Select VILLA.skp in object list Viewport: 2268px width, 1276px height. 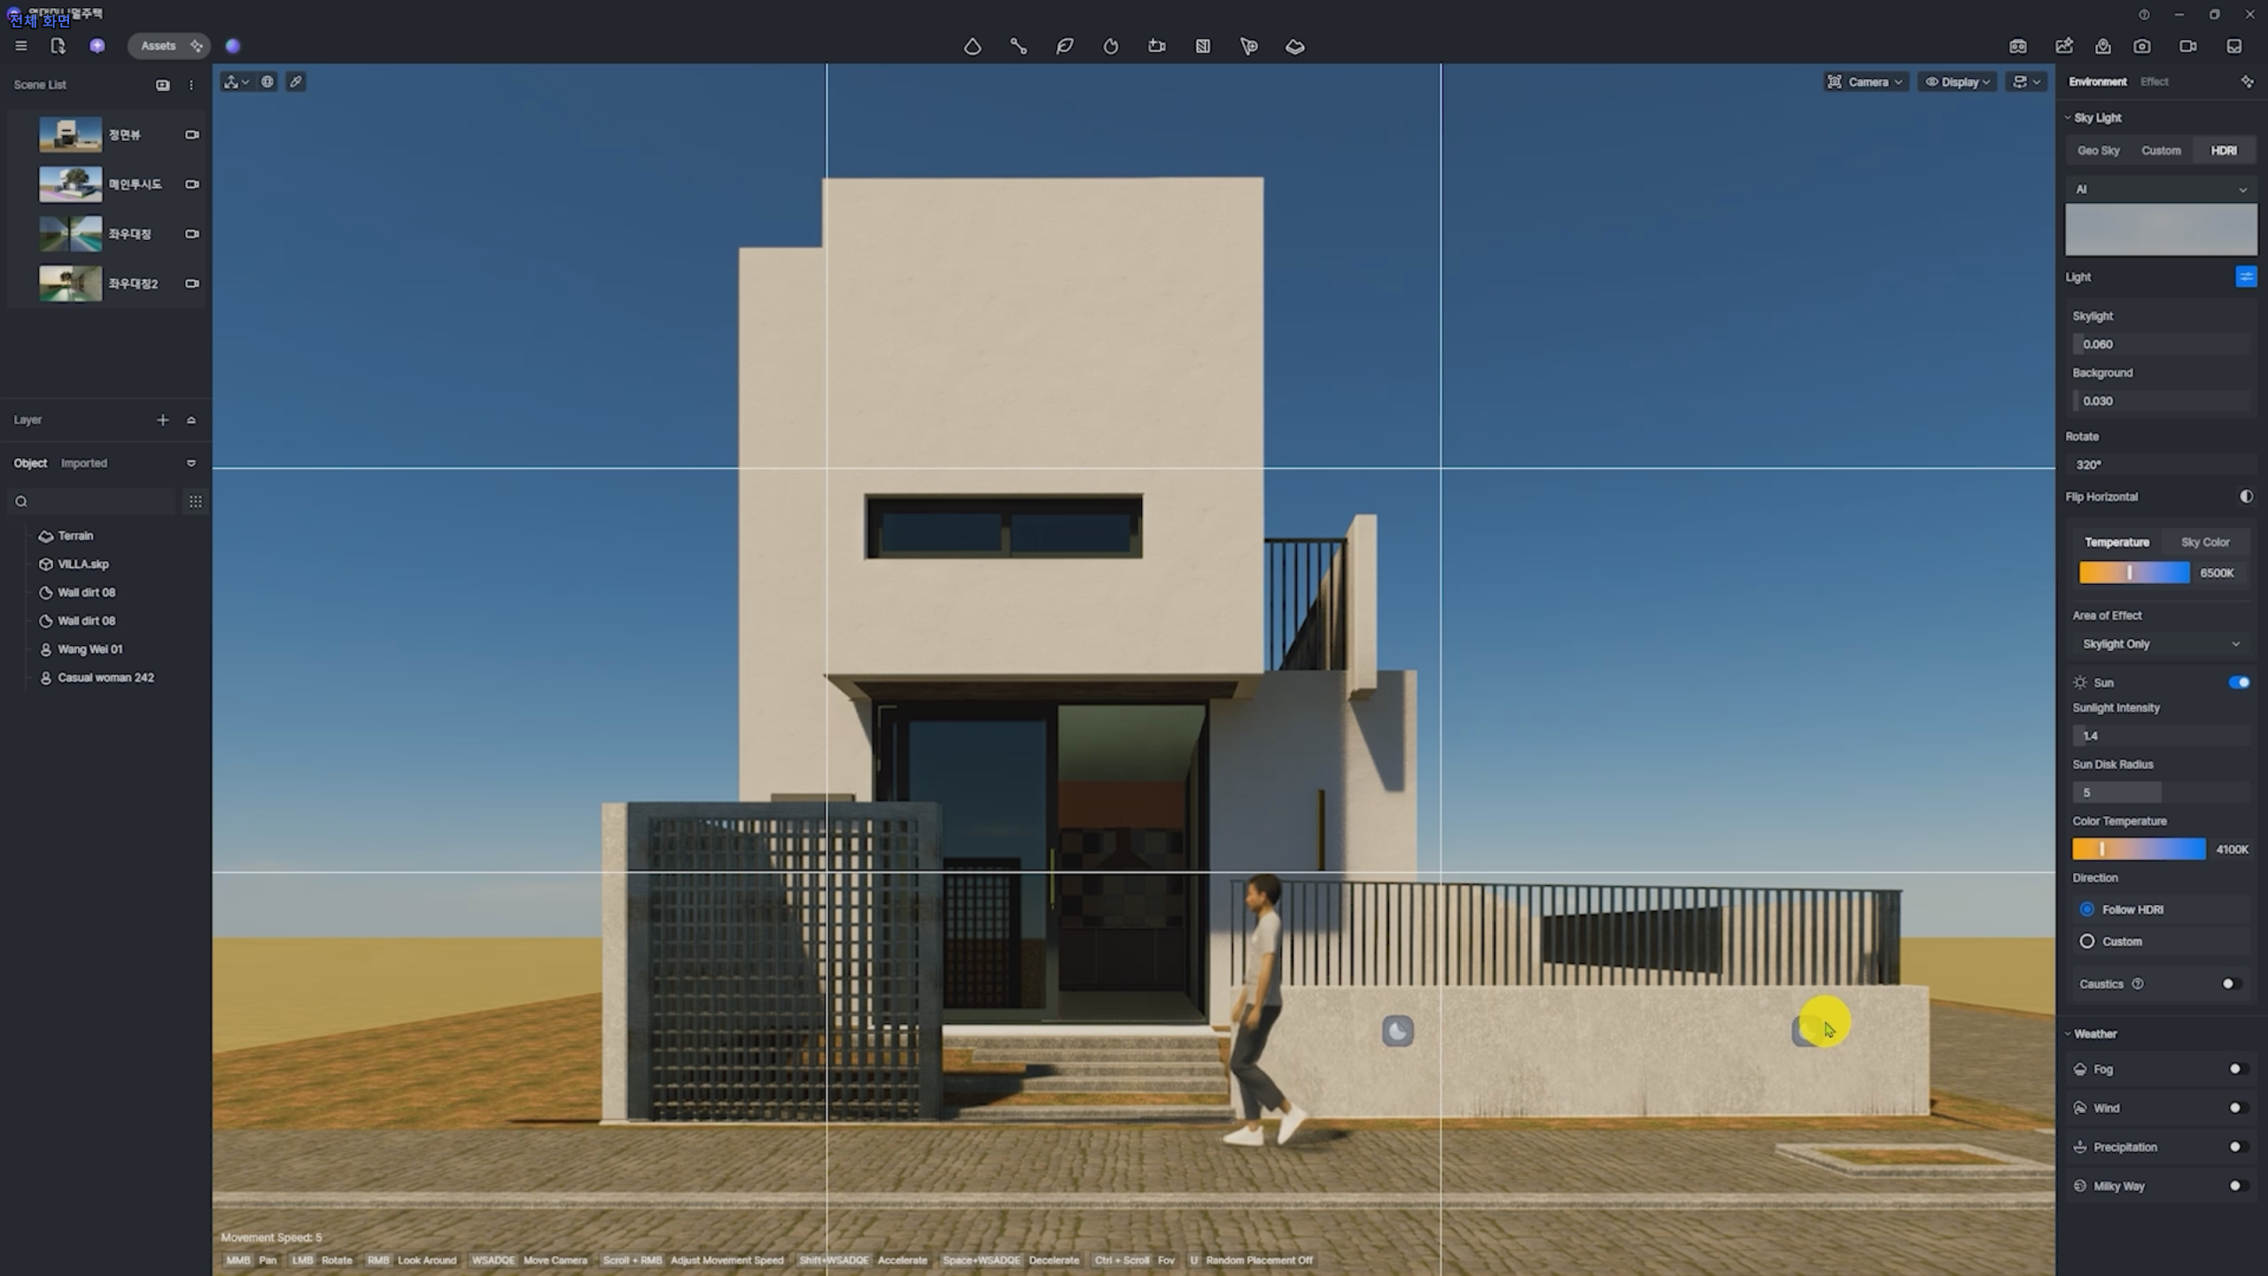83,564
